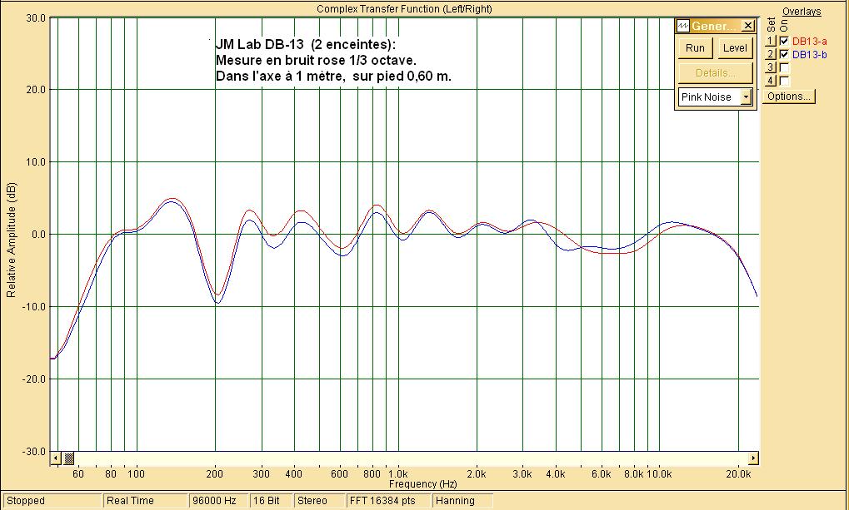The width and height of the screenshot is (849, 510).
Task: Enable overlay 4 checkbox
Action: [x=783, y=81]
